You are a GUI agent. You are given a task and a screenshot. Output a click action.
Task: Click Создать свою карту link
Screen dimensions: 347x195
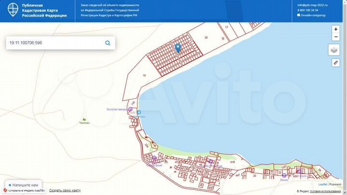click(x=65, y=190)
